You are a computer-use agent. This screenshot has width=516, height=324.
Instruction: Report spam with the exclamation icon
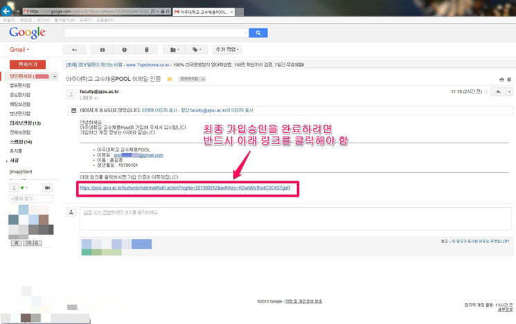125,50
